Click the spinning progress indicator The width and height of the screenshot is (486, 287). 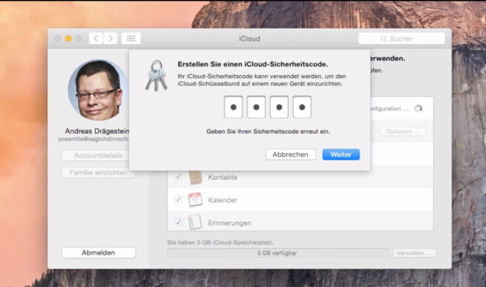[418, 108]
